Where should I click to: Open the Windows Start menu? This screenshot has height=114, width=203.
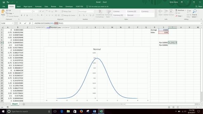pos(3,111)
